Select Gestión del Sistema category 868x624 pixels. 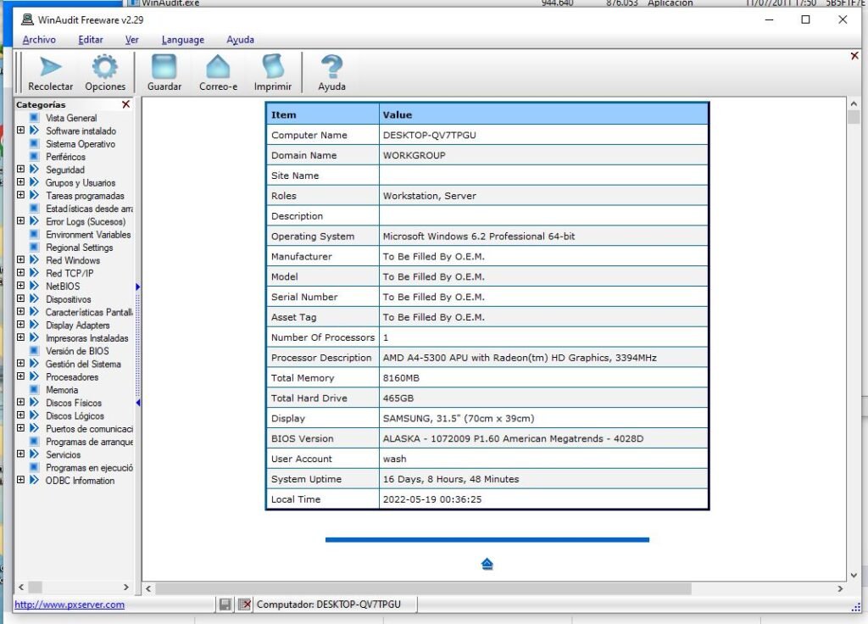tap(83, 364)
